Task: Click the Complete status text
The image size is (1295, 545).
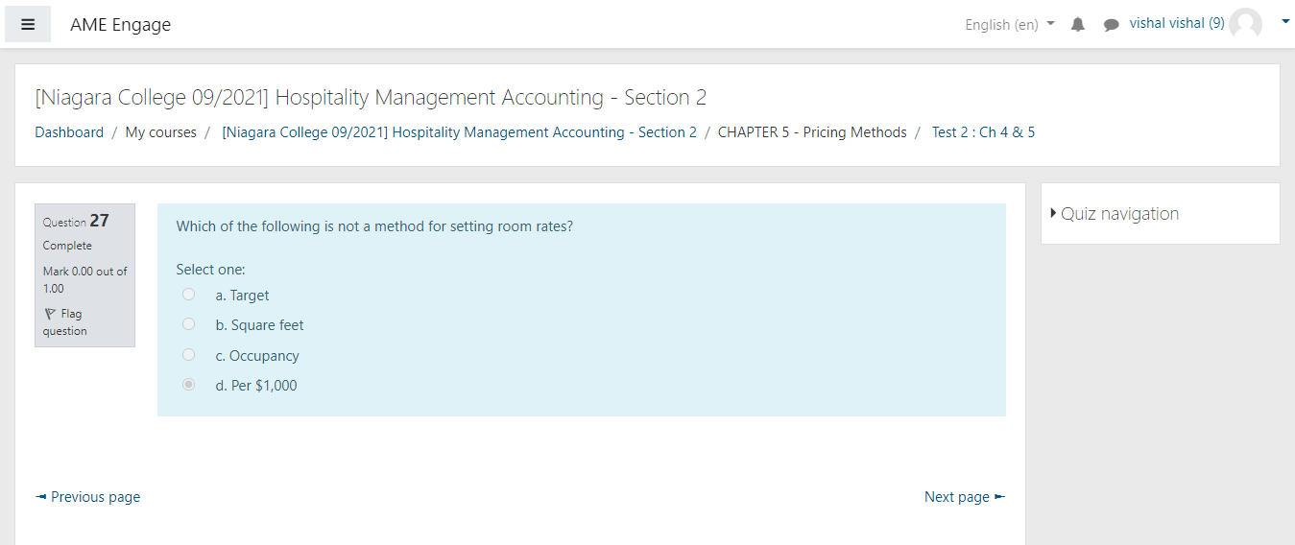Action: [67, 246]
